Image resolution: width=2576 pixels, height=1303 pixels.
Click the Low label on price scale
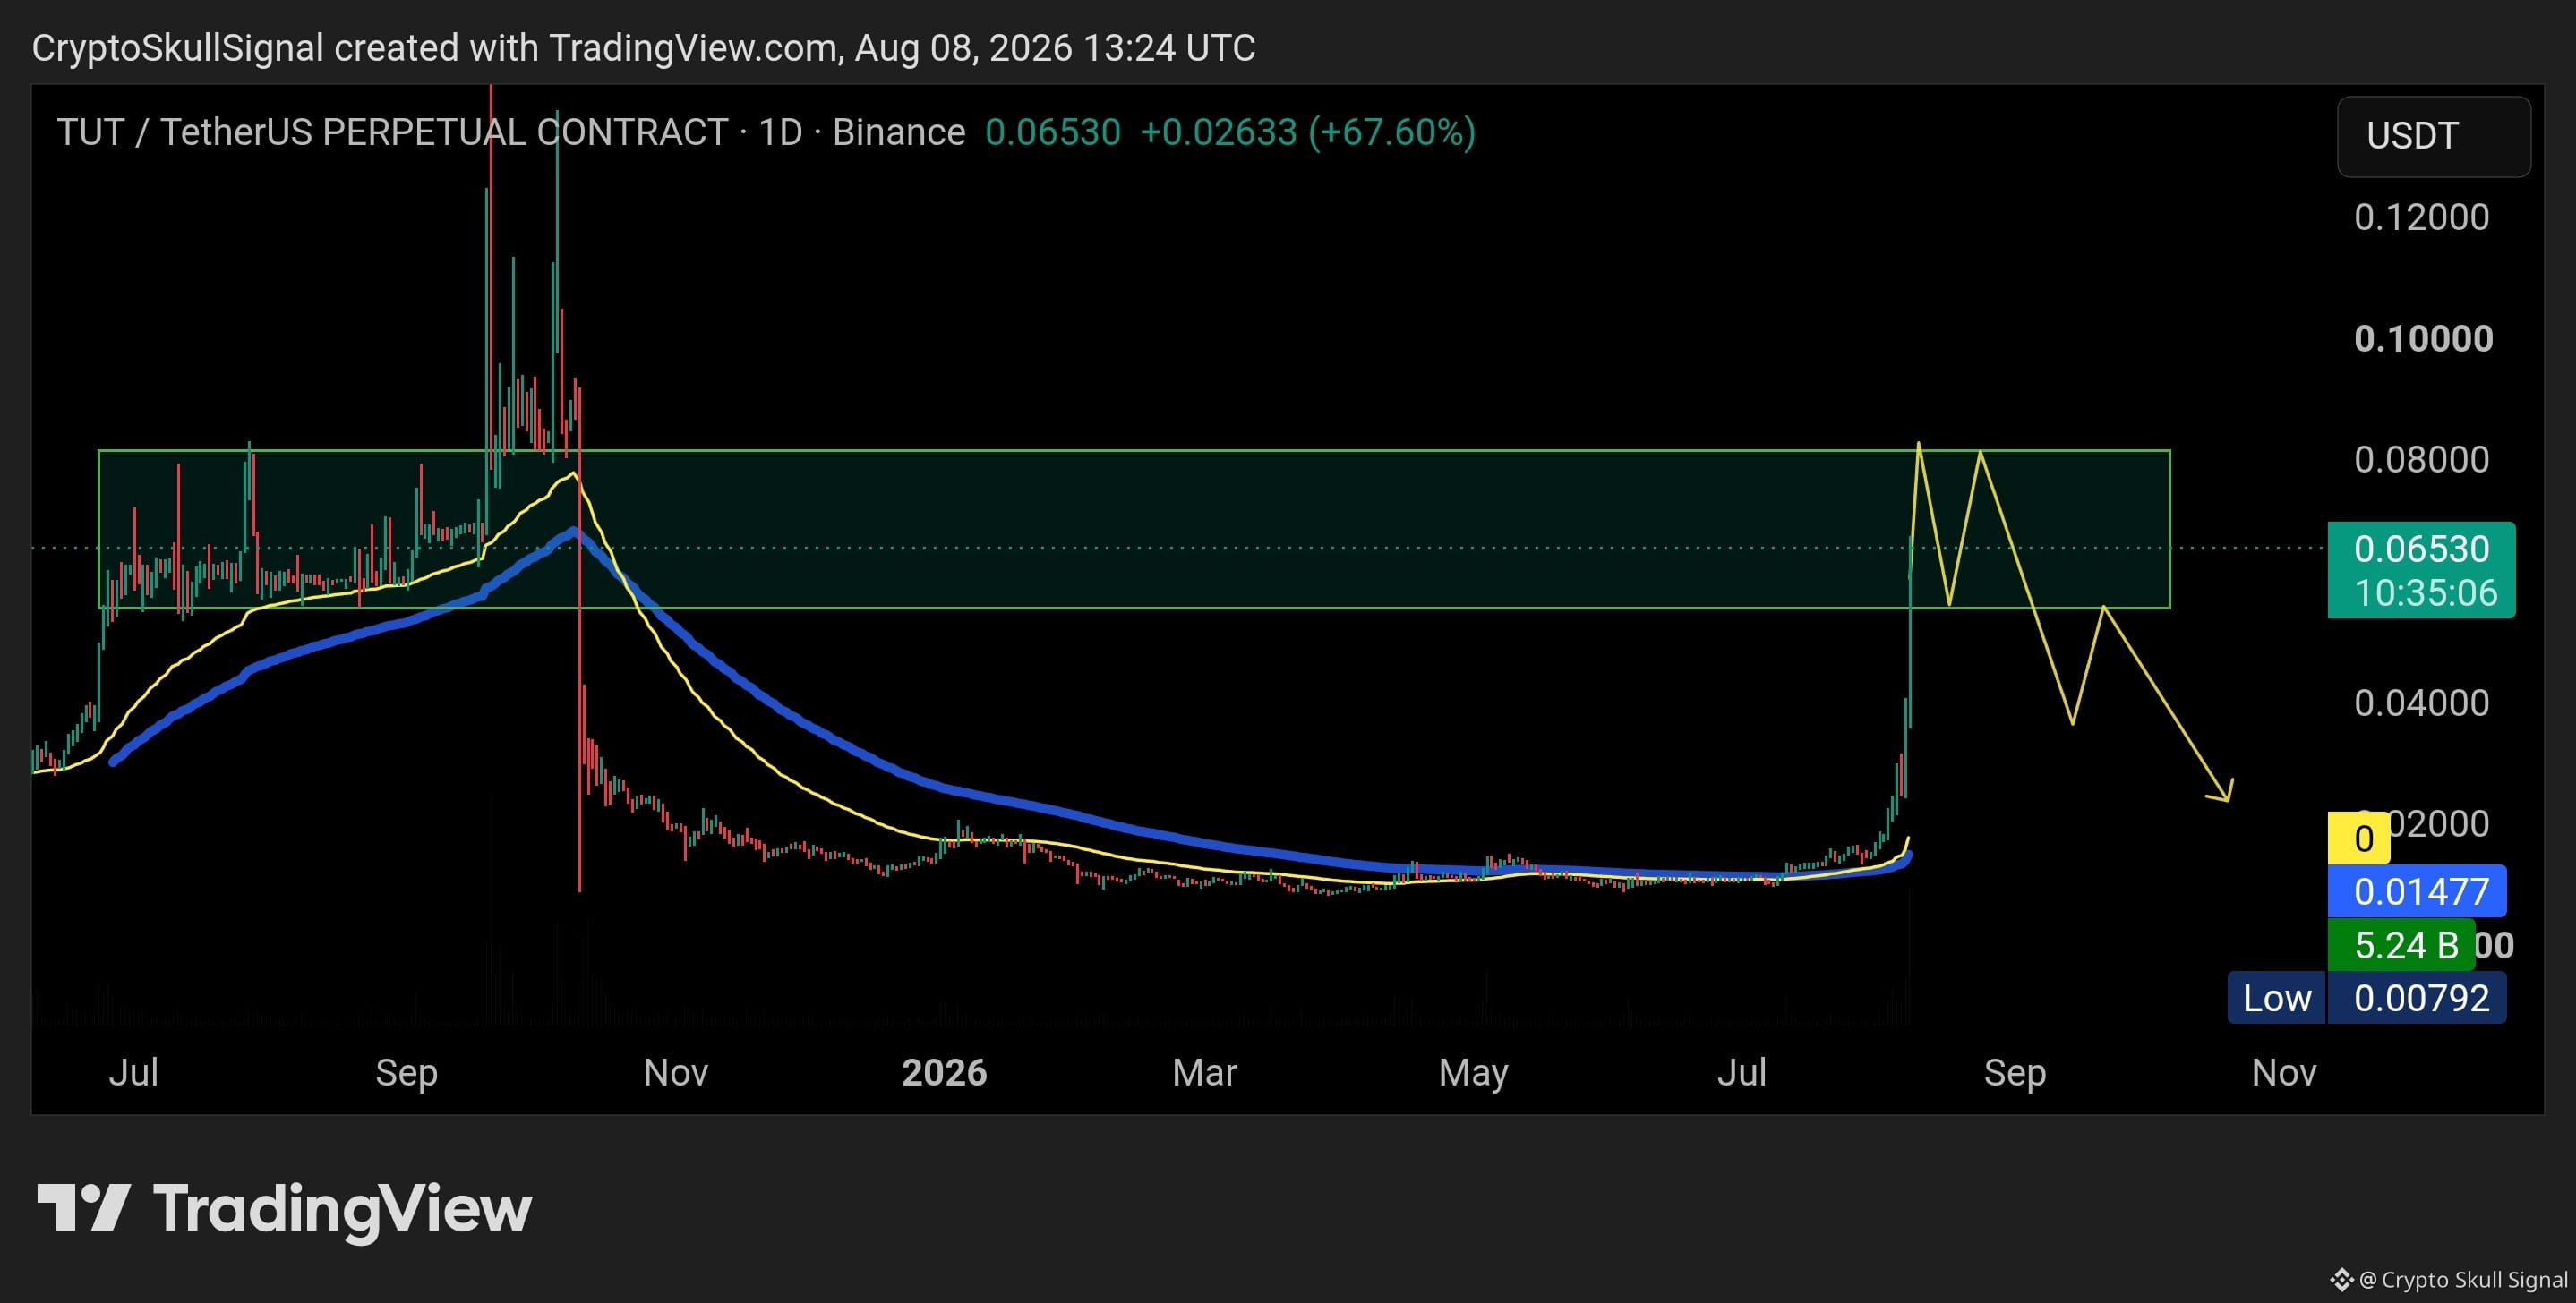pyautogui.click(x=2277, y=998)
